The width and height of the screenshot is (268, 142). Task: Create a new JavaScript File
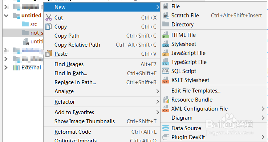click(214, 53)
